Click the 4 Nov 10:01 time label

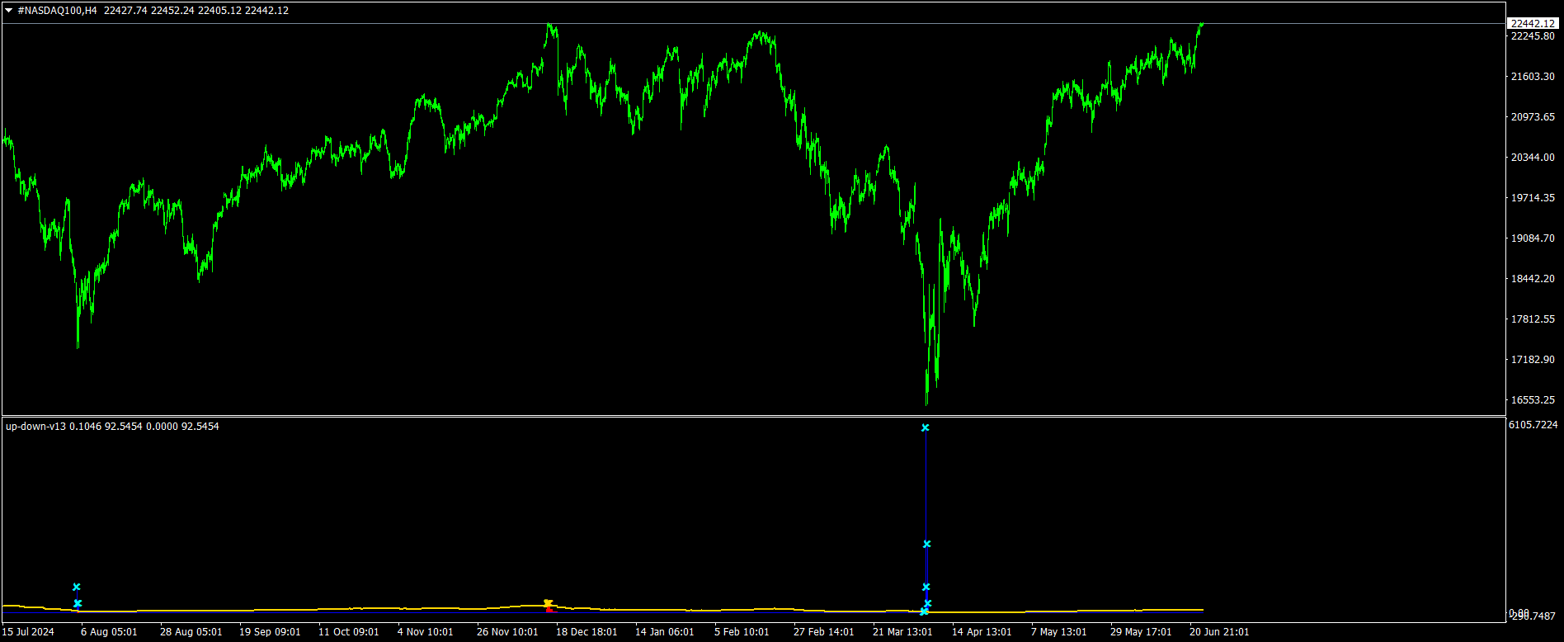click(x=425, y=632)
